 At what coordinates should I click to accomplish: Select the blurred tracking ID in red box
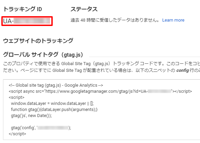32,21
